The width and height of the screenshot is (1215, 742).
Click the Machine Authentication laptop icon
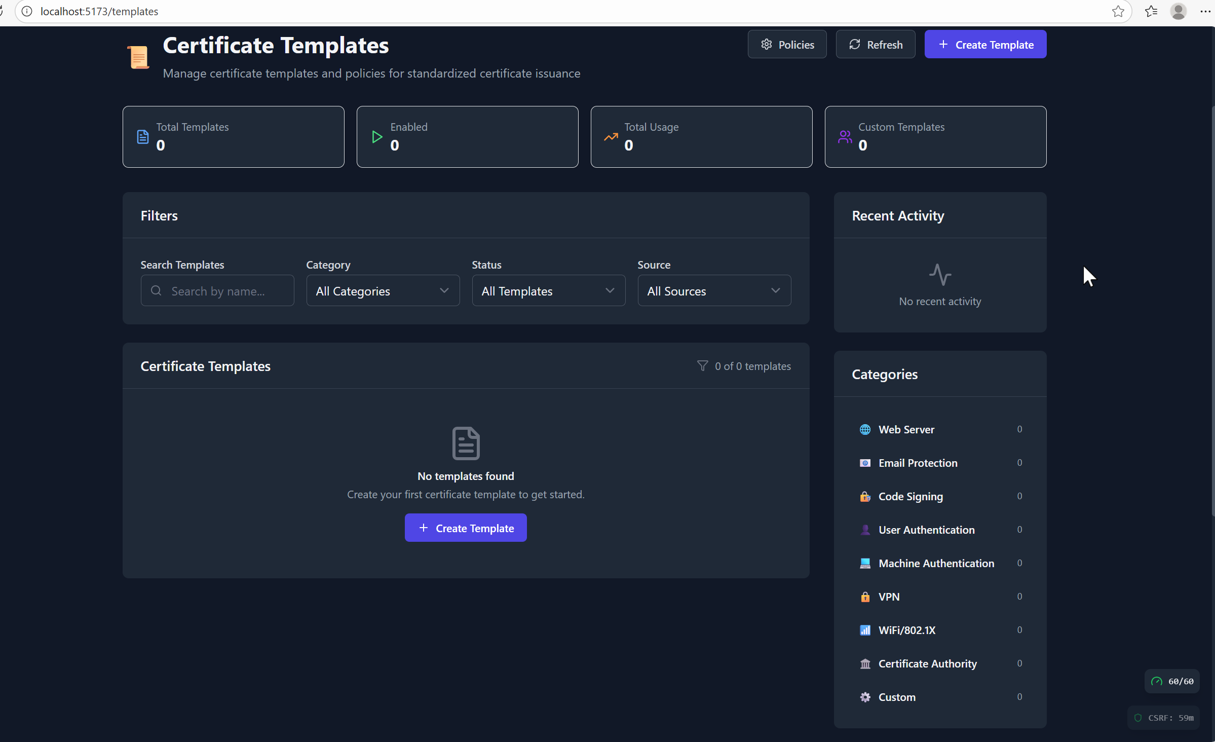click(x=865, y=563)
